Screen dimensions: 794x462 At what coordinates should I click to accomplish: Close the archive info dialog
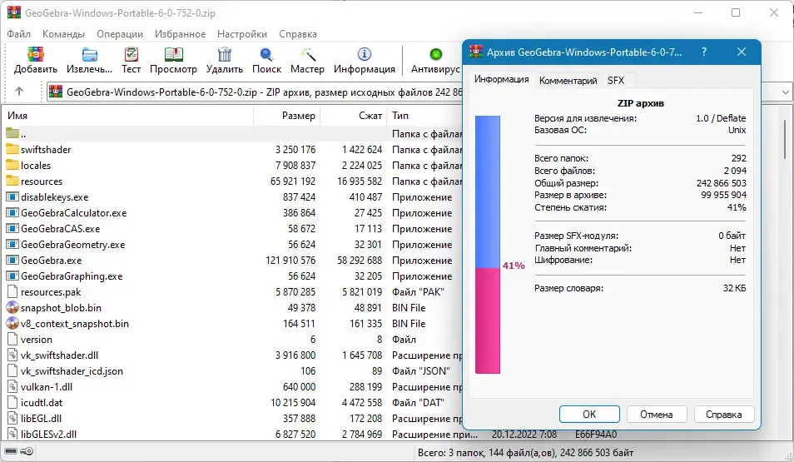point(742,52)
